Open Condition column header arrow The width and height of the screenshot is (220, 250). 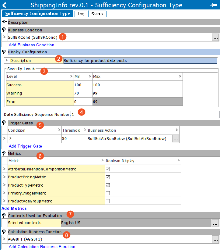pos(59,130)
